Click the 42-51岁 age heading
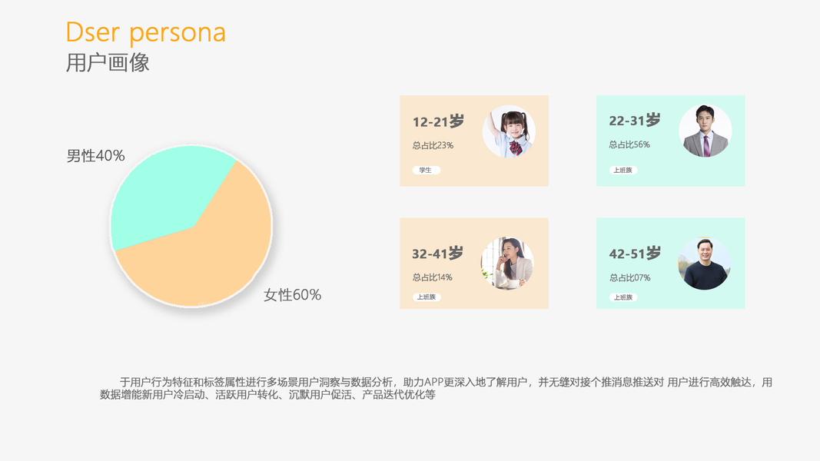This screenshot has width=820, height=461. tap(635, 254)
